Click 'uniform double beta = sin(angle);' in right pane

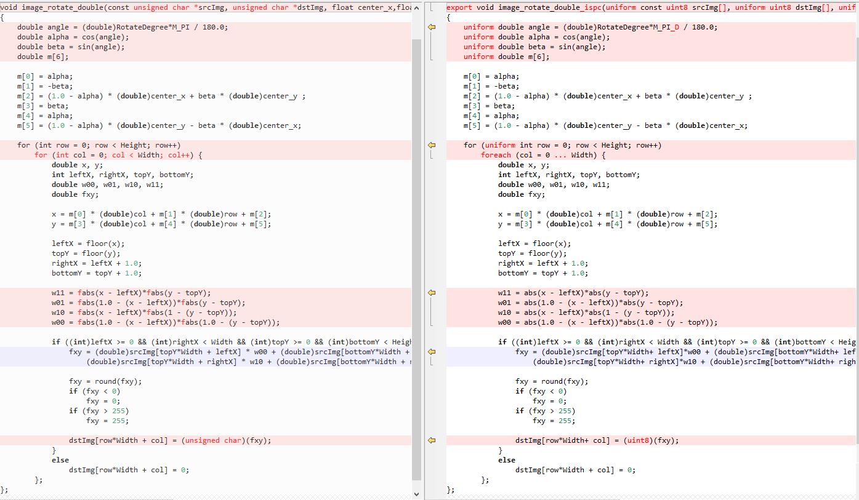534,47
